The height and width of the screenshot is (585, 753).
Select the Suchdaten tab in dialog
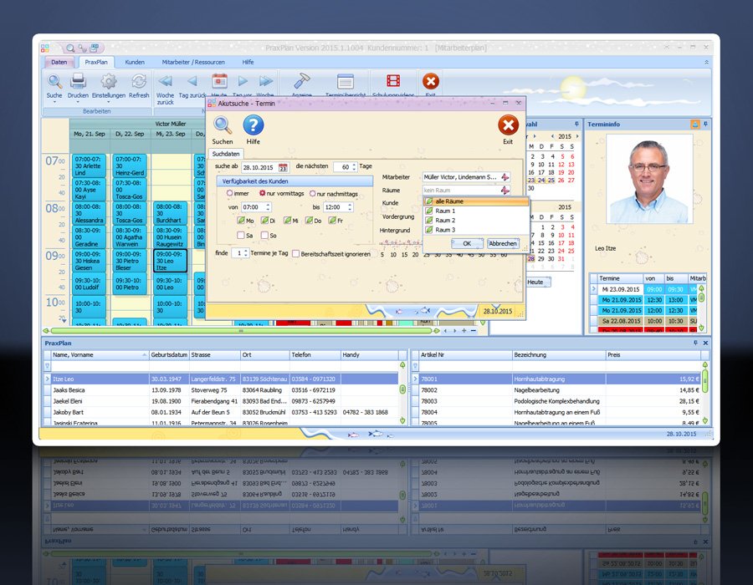(226, 154)
